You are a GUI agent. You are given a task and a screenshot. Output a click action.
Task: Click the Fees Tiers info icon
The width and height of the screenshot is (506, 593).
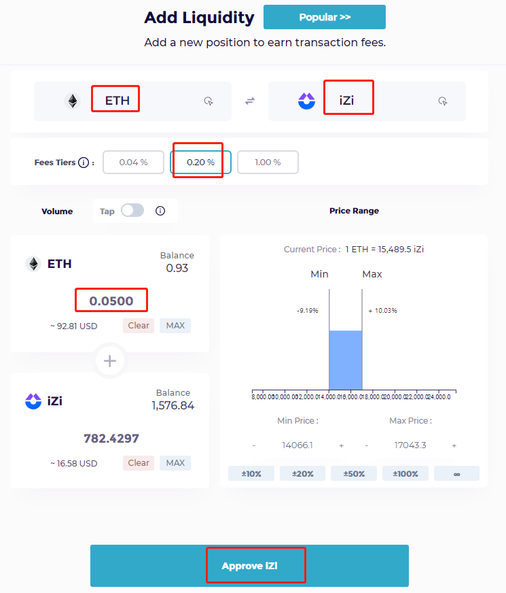coord(84,163)
